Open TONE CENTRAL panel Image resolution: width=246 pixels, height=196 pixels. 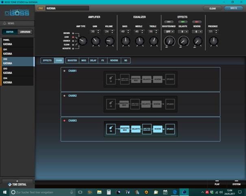click(x=17, y=184)
